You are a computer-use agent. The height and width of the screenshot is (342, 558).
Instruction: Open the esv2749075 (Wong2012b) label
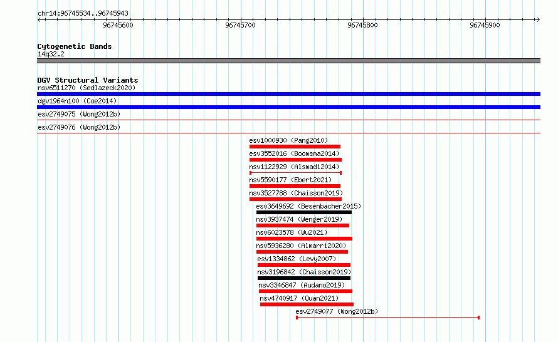click(x=79, y=114)
